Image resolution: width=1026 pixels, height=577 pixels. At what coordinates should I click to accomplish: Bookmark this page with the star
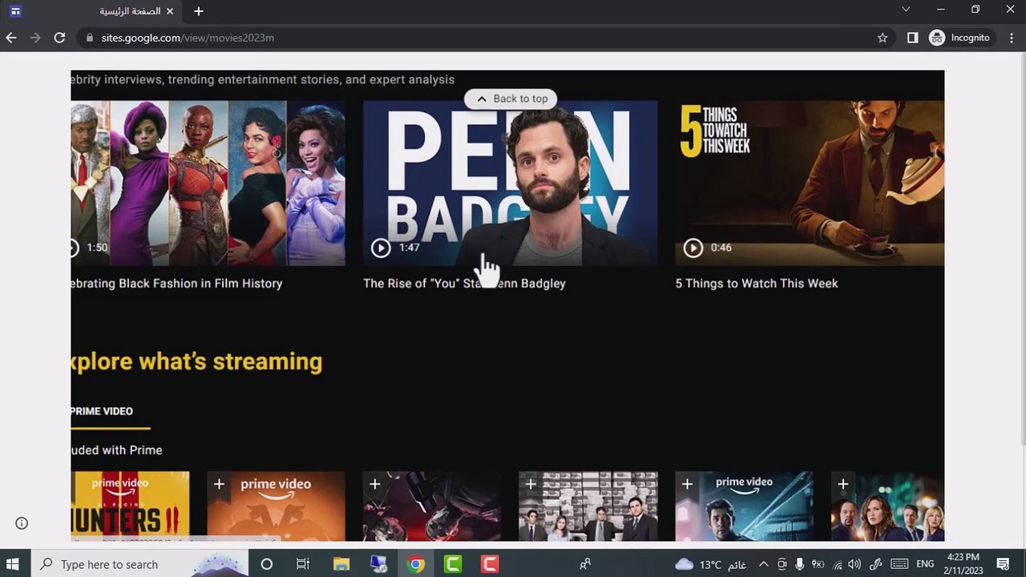tap(883, 38)
